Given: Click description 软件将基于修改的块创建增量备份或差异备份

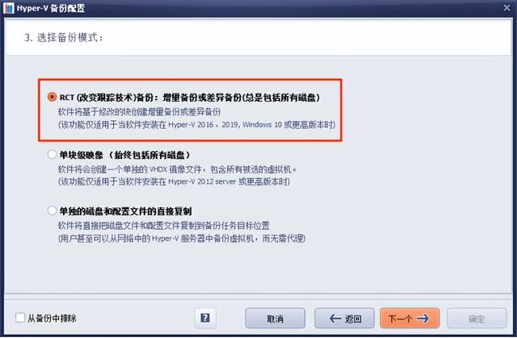Looking at the screenshot, I should point(140,112).
